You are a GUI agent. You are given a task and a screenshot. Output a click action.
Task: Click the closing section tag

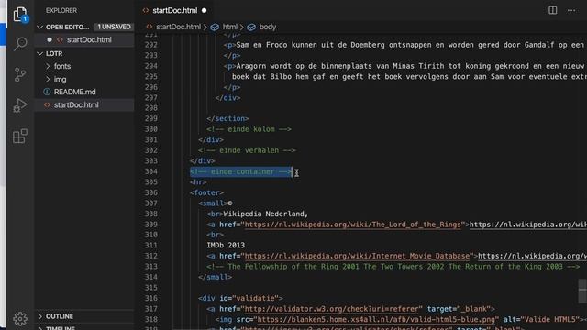tap(227, 118)
